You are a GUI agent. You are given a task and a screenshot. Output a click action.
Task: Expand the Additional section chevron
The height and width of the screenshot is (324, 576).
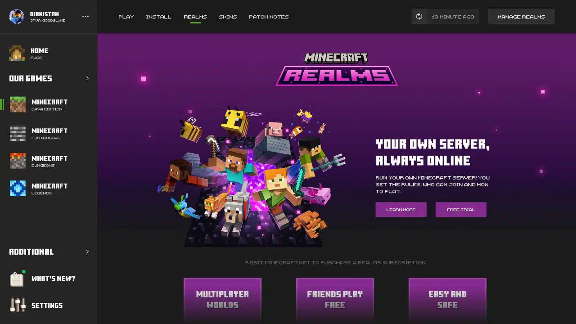(87, 252)
